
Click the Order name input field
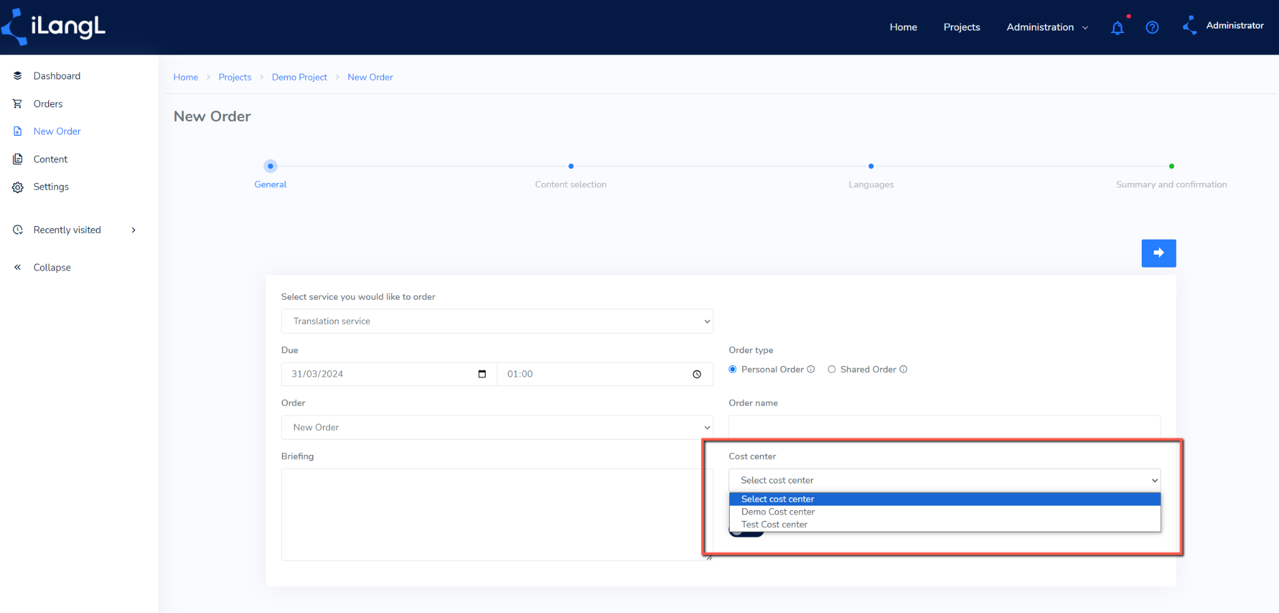pos(945,427)
